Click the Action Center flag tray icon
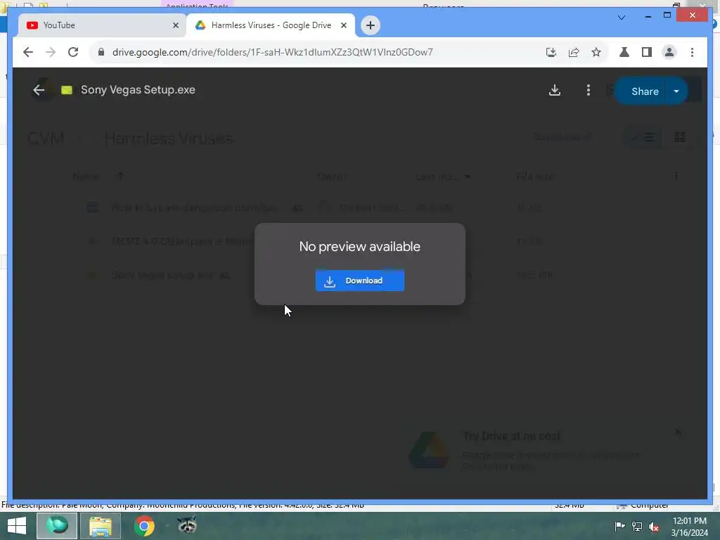The height and width of the screenshot is (540, 720). point(619,526)
